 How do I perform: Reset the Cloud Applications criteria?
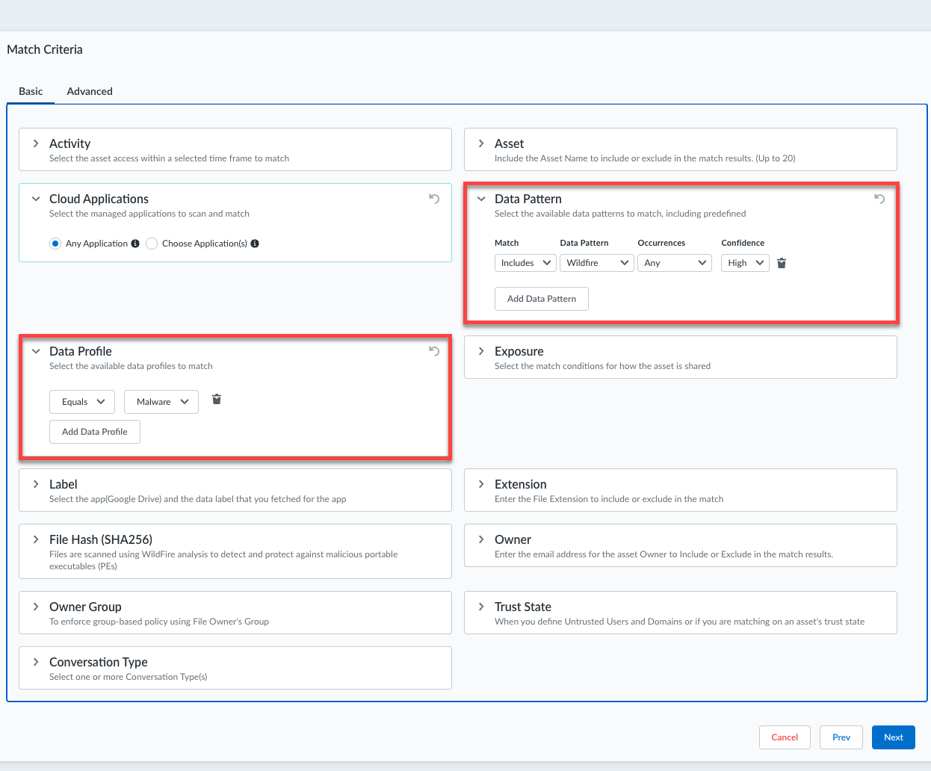coord(434,199)
